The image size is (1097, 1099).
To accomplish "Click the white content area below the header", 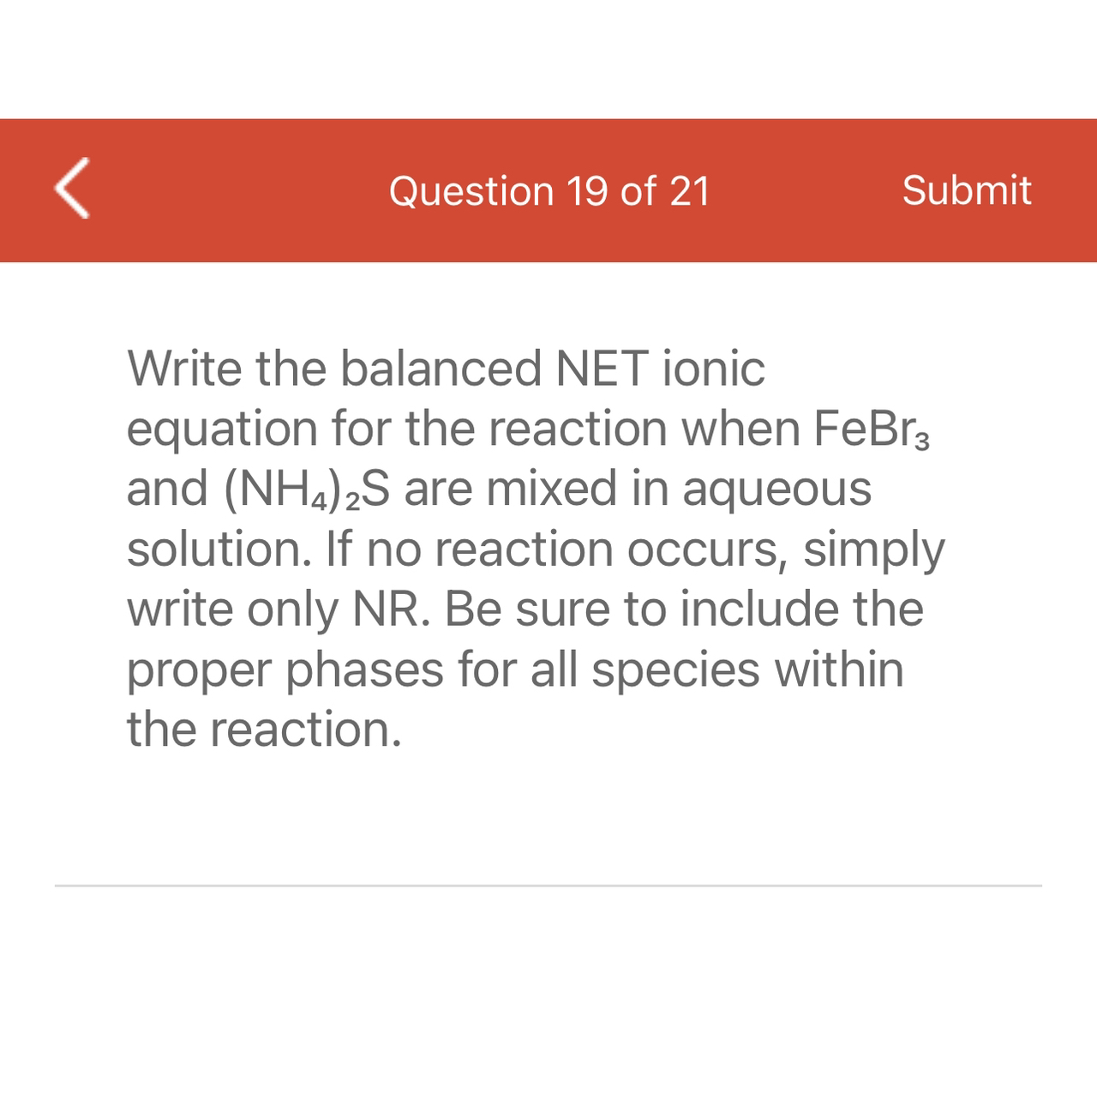I will tap(548, 814).
